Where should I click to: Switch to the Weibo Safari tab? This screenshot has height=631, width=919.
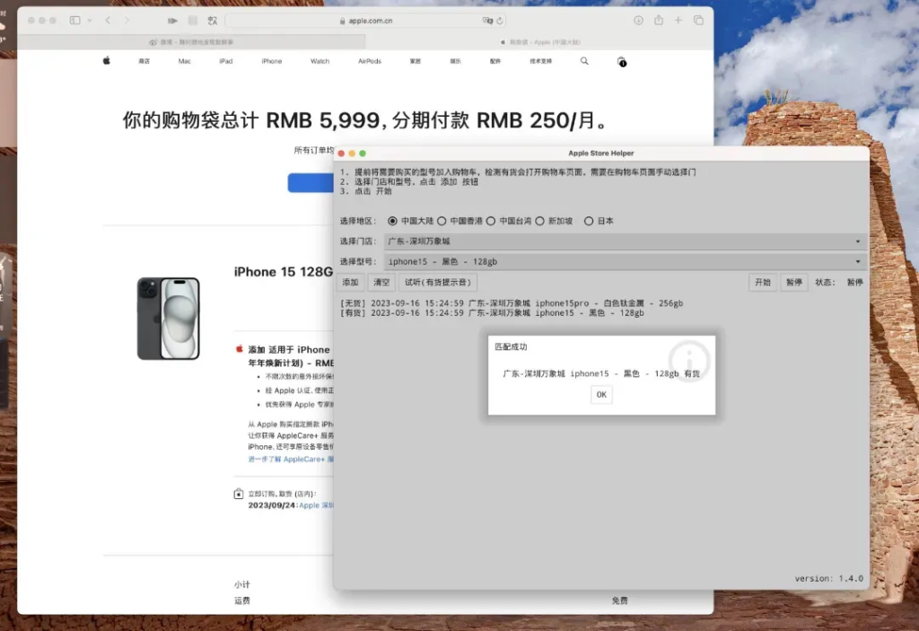[x=192, y=42]
